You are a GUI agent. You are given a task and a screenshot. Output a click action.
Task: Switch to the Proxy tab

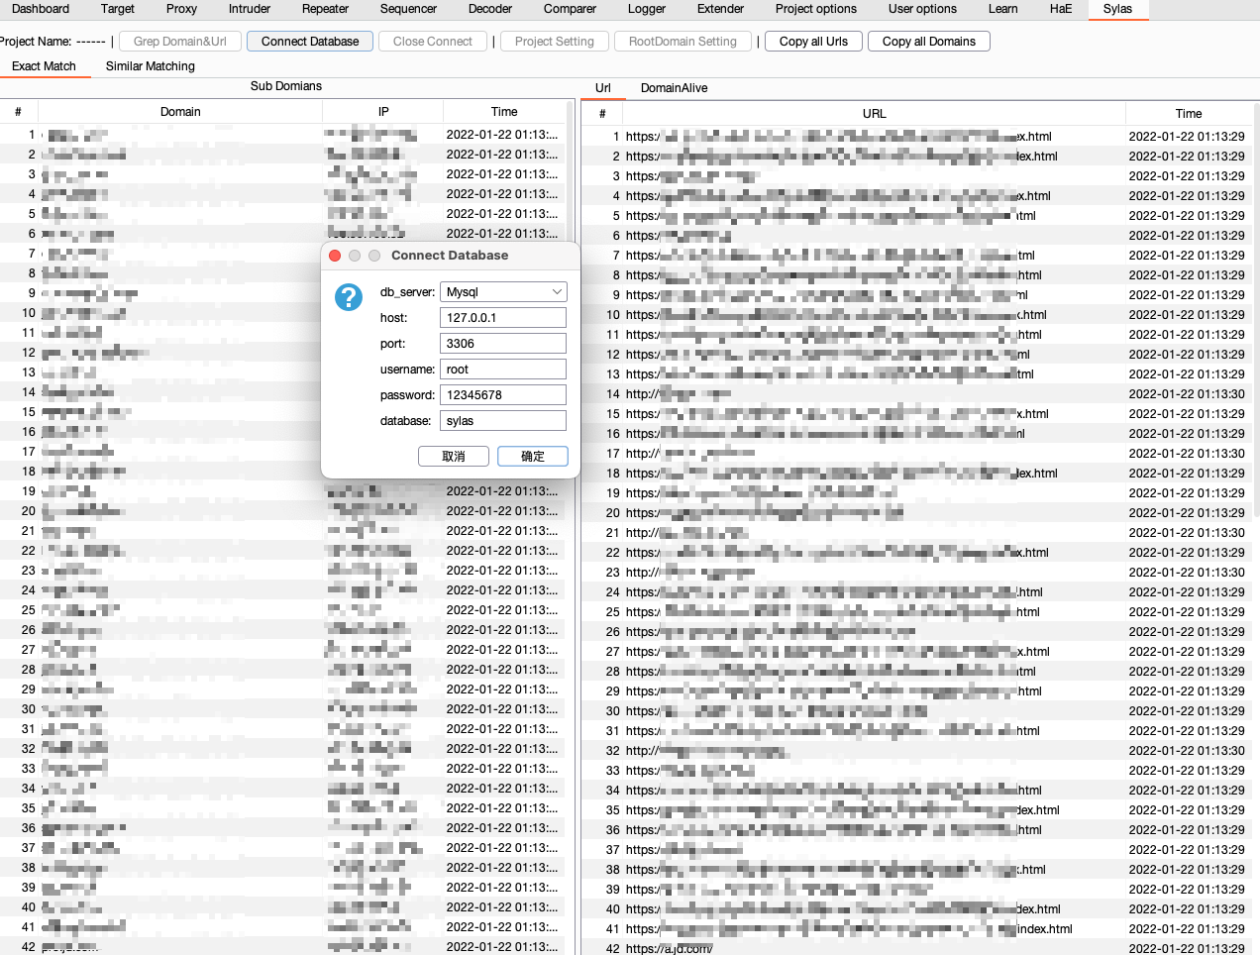[182, 9]
